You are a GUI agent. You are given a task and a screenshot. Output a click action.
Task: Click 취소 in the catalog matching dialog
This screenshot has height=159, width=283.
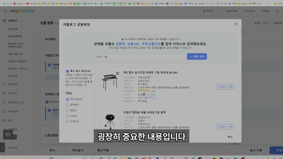tap(230, 137)
